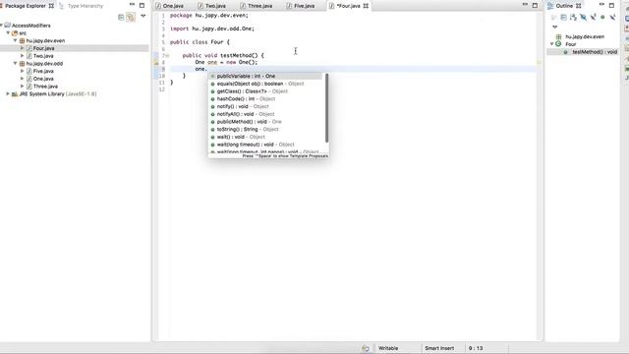Click JRE System Library icon

tap(15, 94)
